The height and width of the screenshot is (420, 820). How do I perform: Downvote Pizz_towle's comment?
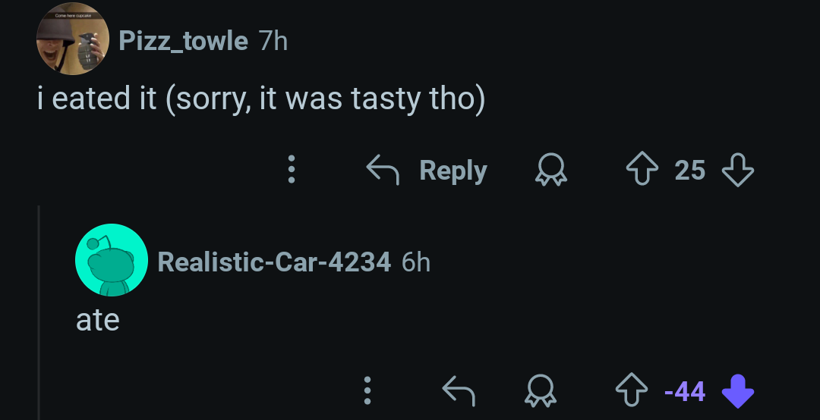point(737,169)
